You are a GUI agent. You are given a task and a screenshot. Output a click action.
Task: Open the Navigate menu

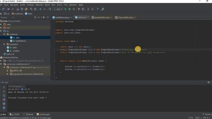click(14, 5)
